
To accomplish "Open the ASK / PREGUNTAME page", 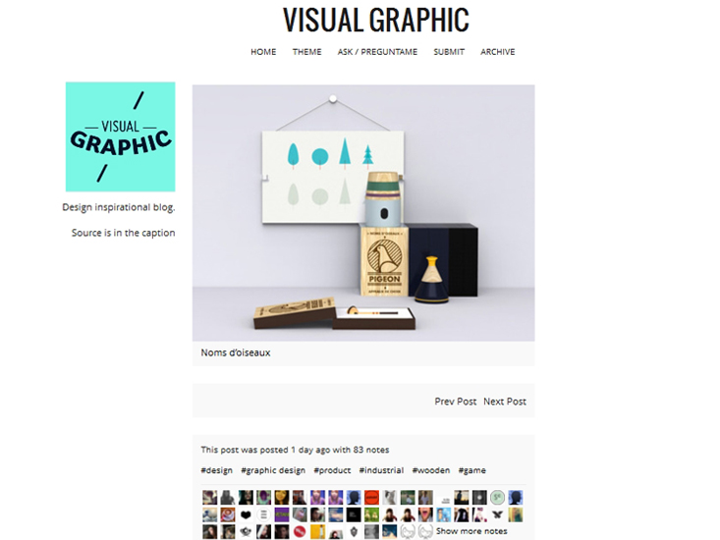I will pos(377,52).
